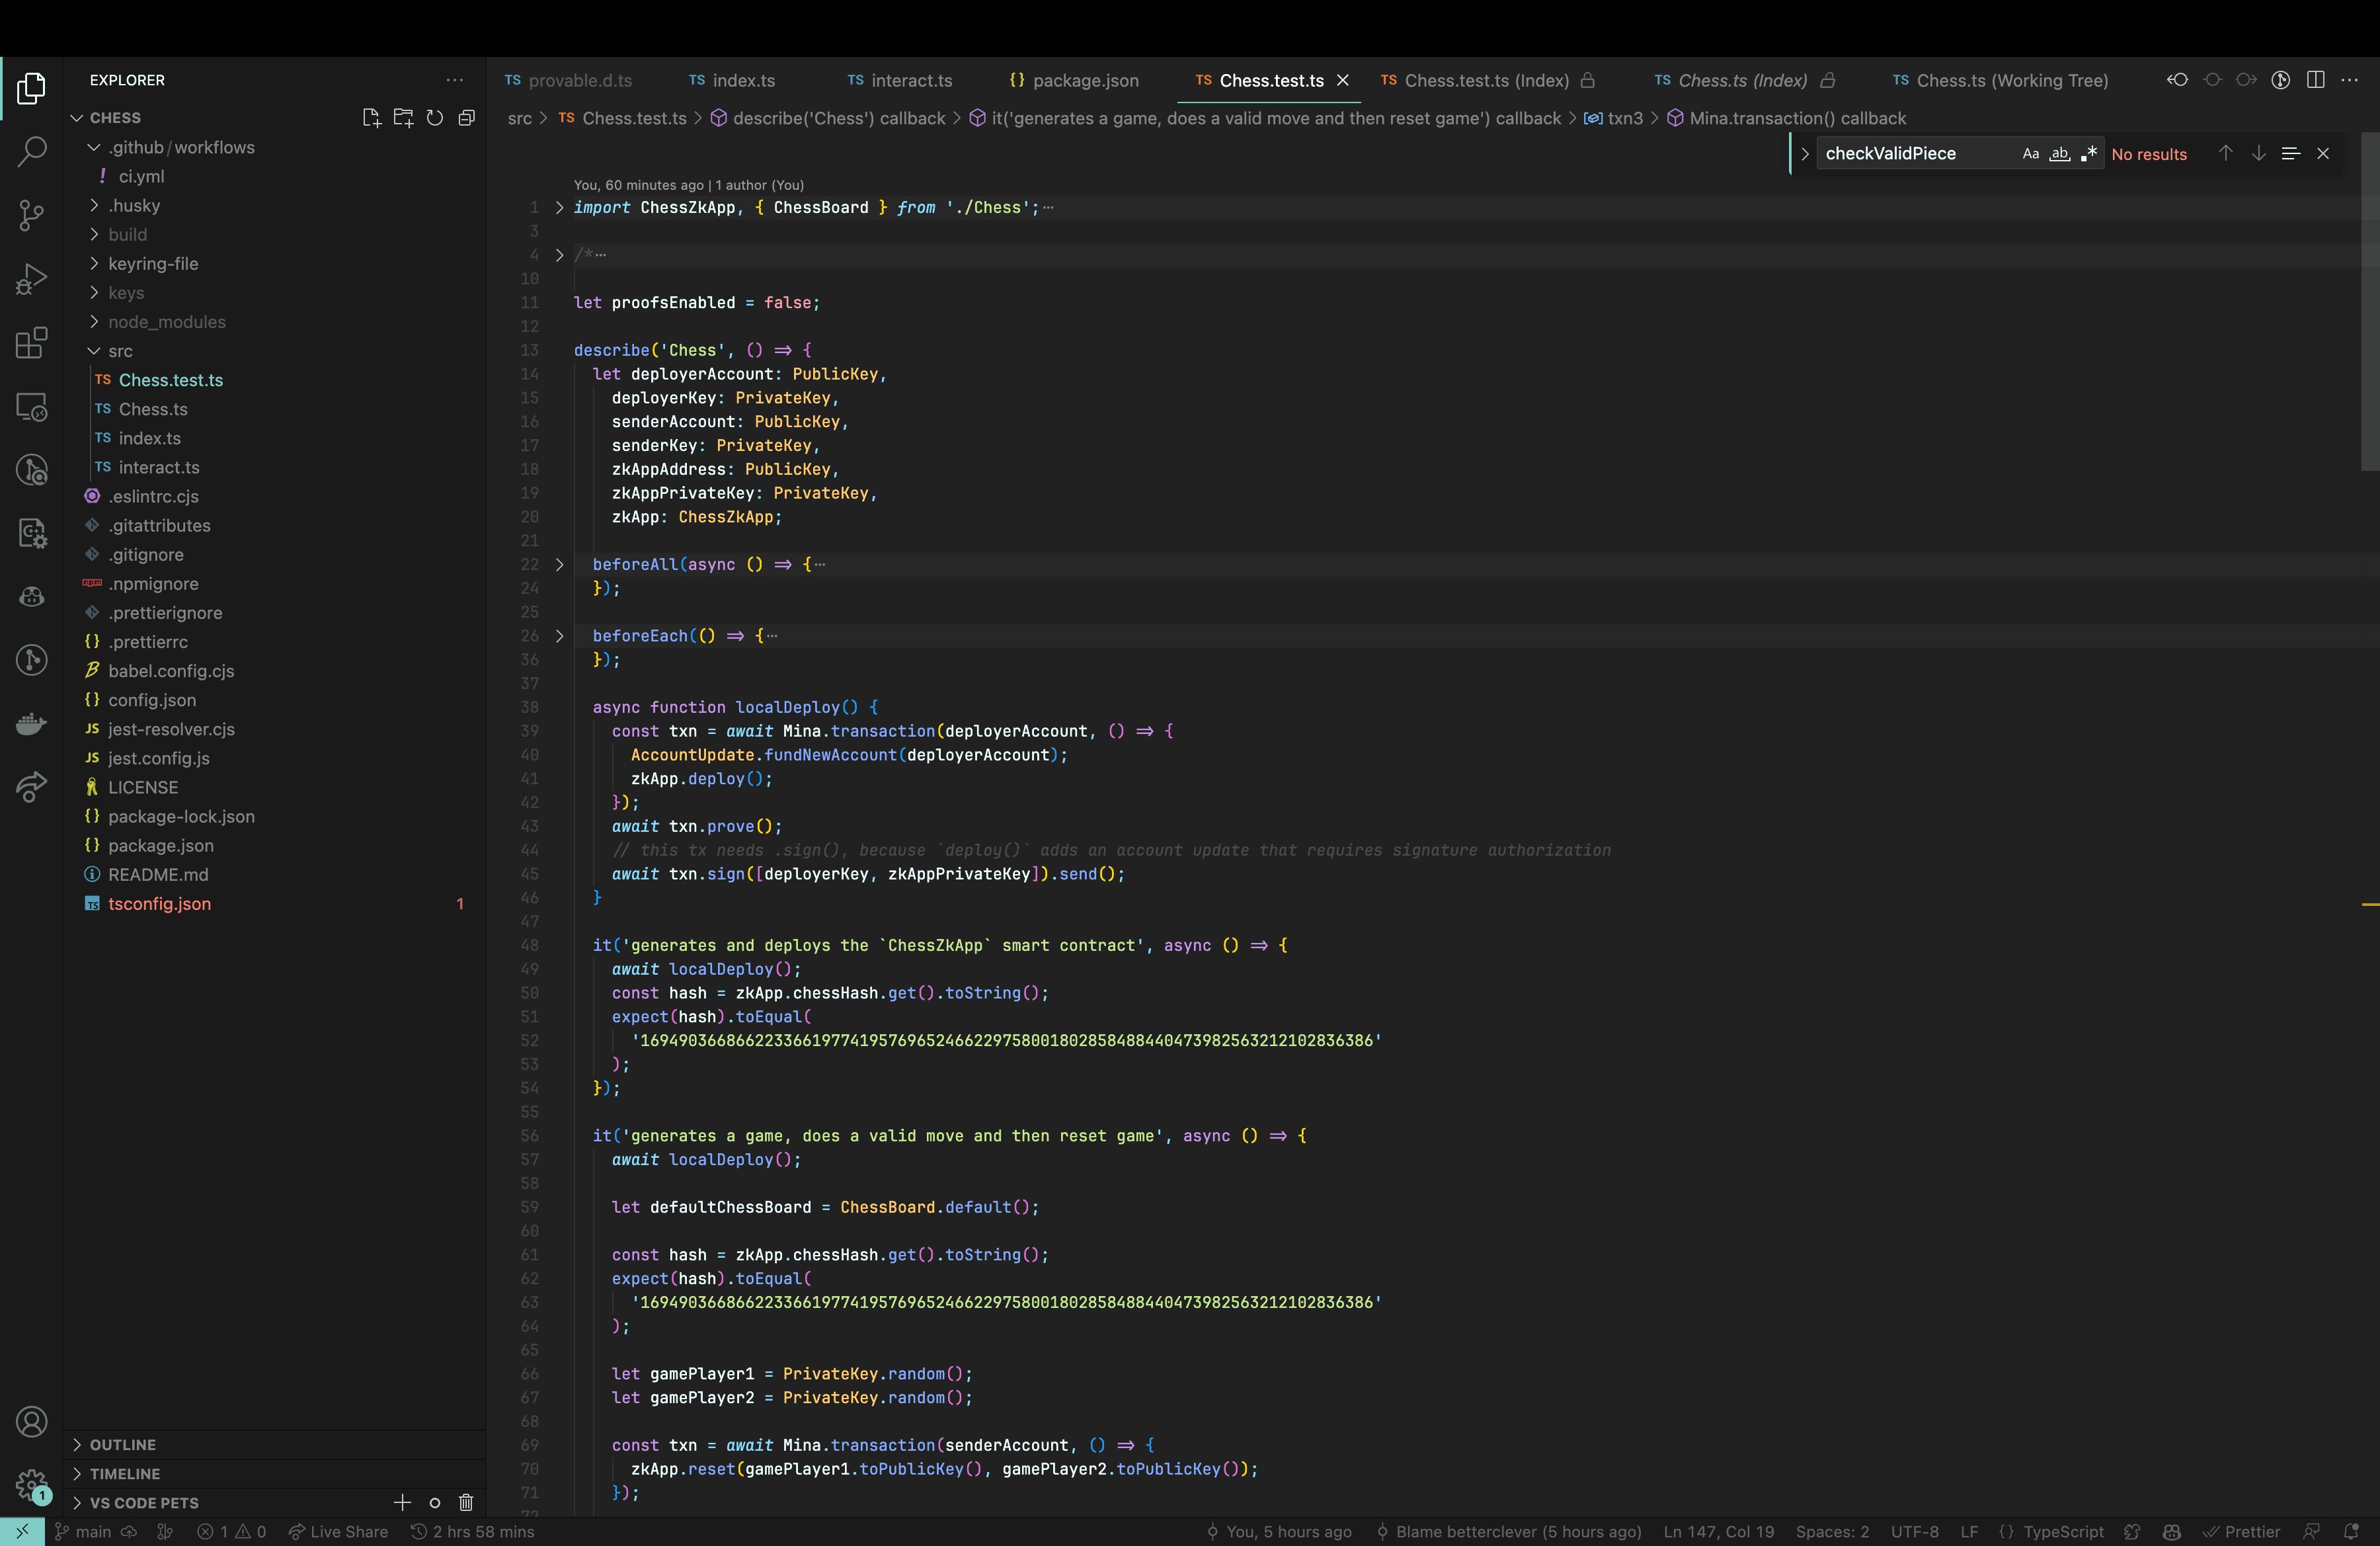2380x1546 pixels.
Task: Go to next search match arrow
Action: click(x=2258, y=153)
